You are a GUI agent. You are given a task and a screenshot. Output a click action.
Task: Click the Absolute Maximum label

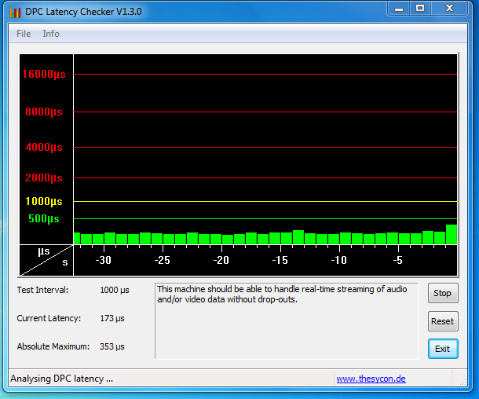[53, 346]
